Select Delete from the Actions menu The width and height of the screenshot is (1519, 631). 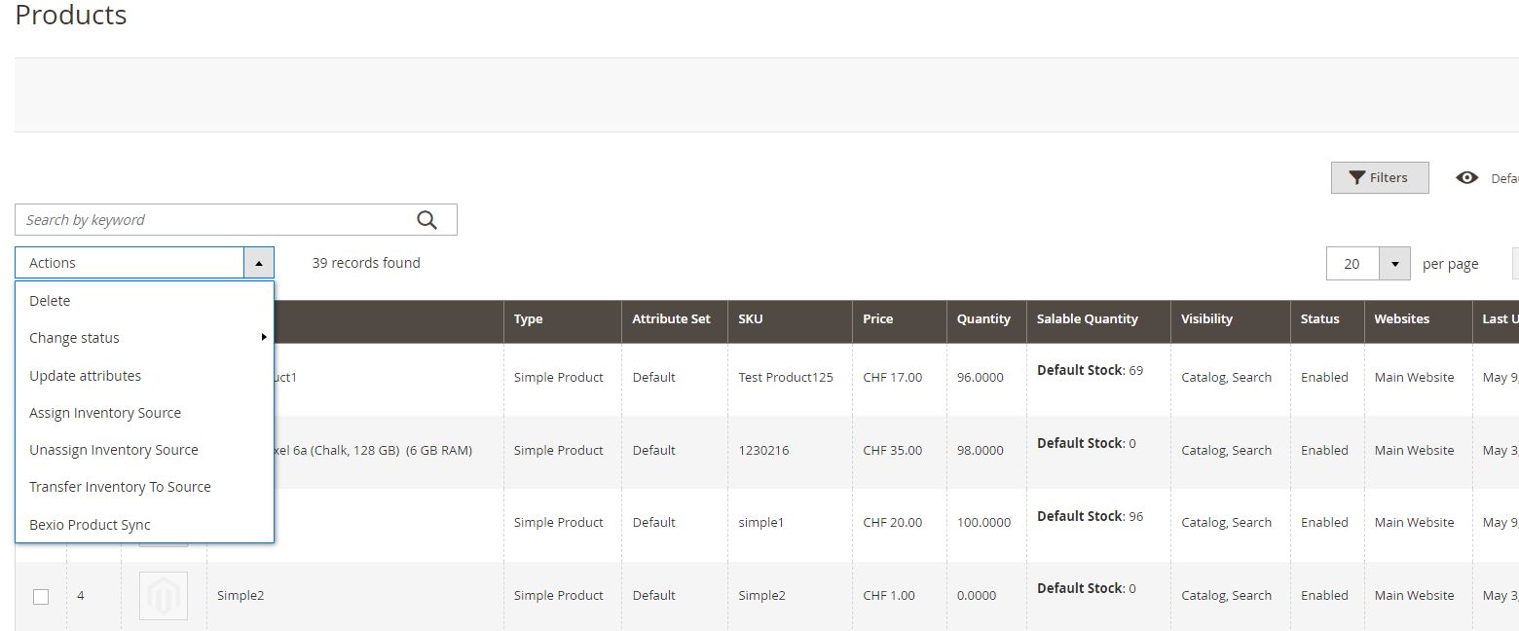coord(50,301)
